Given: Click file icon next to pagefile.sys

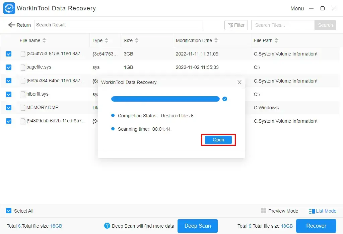Looking at the screenshot, I should (23, 67).
